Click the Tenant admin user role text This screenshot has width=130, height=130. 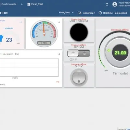coord(124,6)
